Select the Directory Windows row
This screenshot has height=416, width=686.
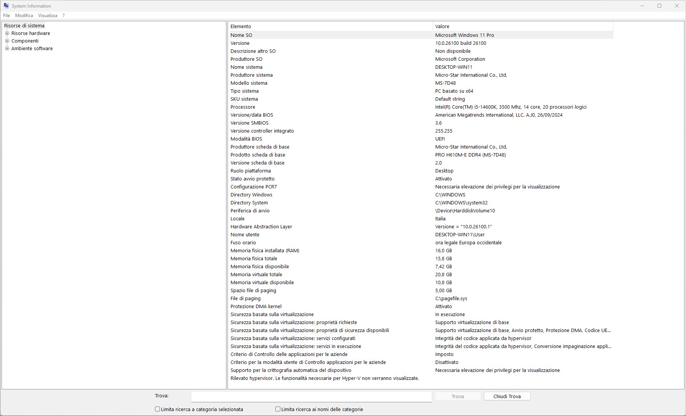tap(421, 195)
